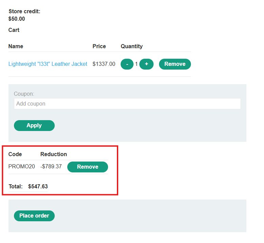
Task: Click the PROMO20 code text
Action: coord(21,167)
